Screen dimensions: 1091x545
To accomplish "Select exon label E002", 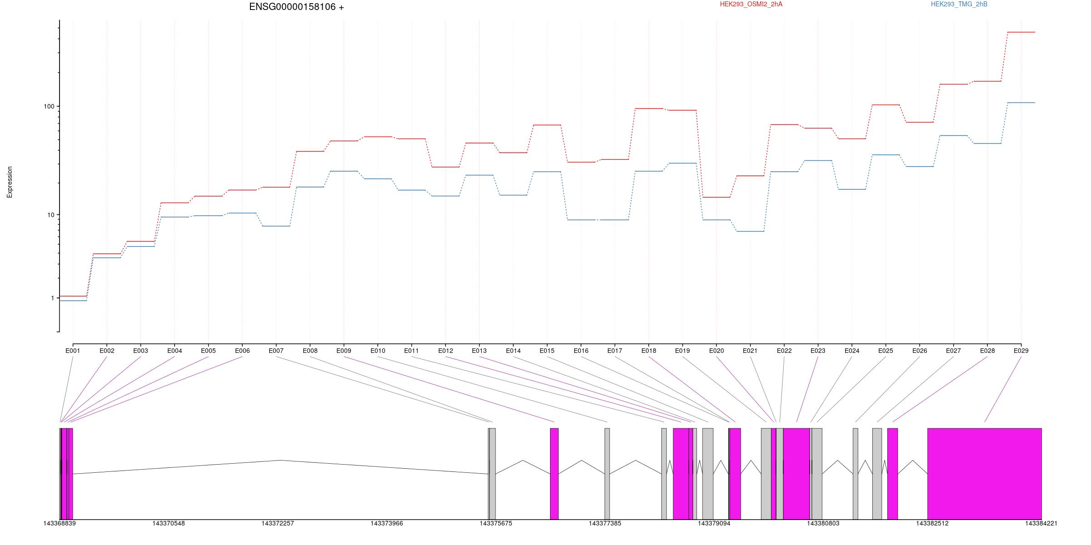I will point(107,351).
